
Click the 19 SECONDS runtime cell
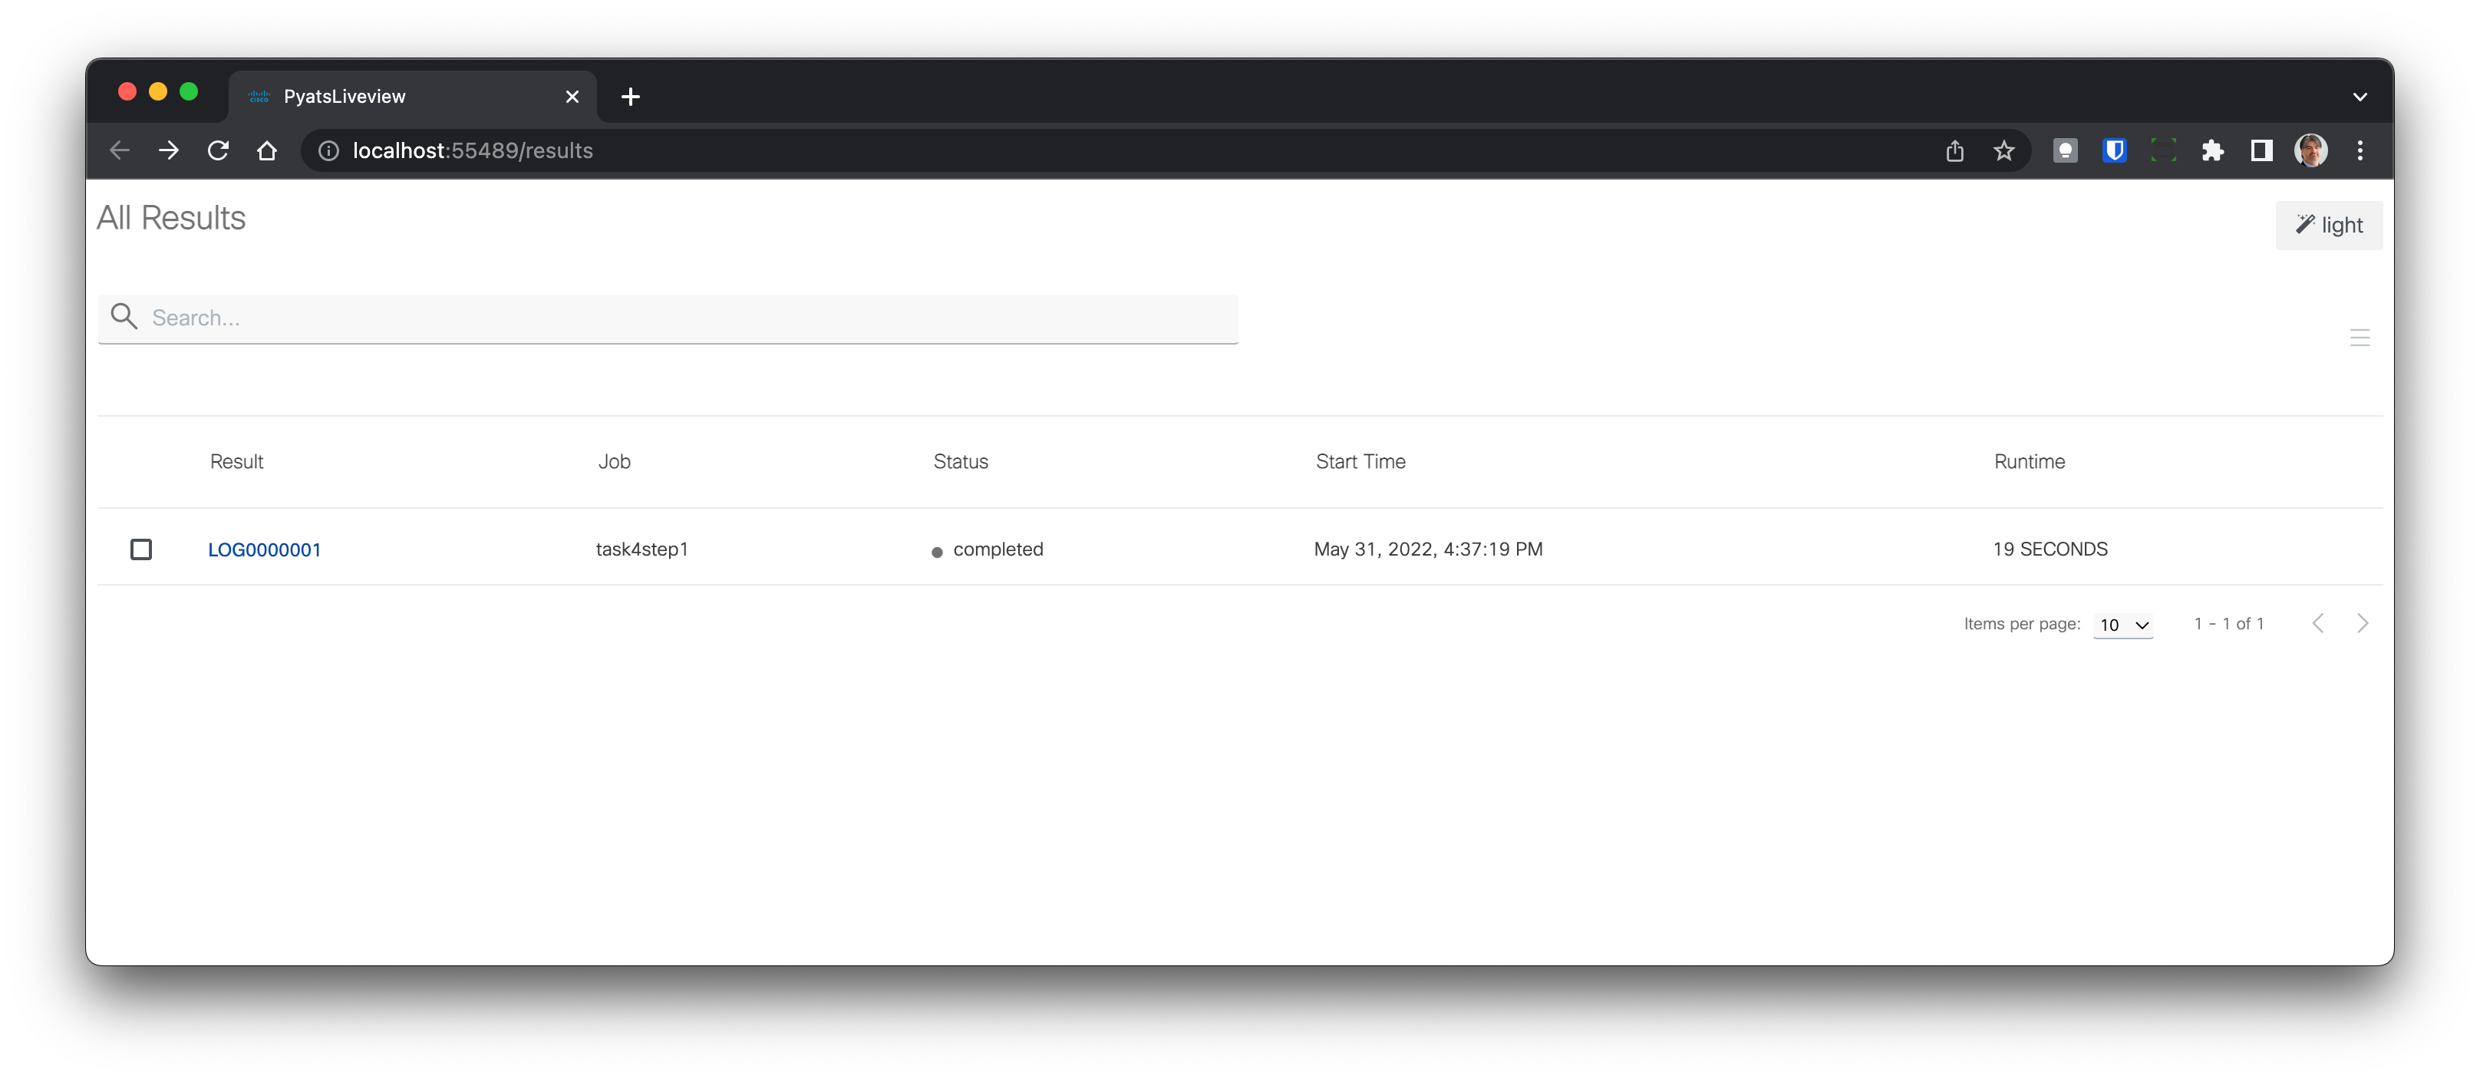click(x=2050, y=549)
